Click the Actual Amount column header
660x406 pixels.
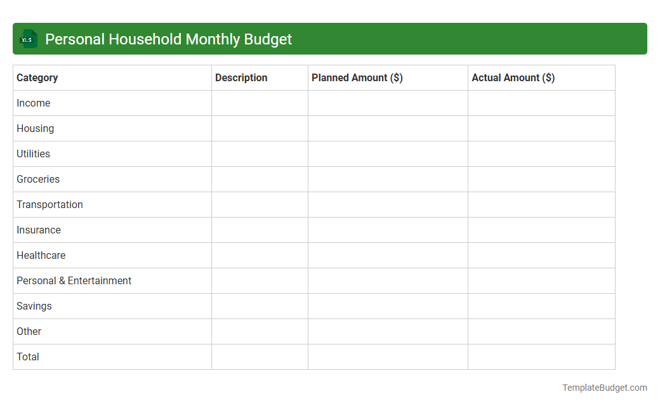[513, 77]
